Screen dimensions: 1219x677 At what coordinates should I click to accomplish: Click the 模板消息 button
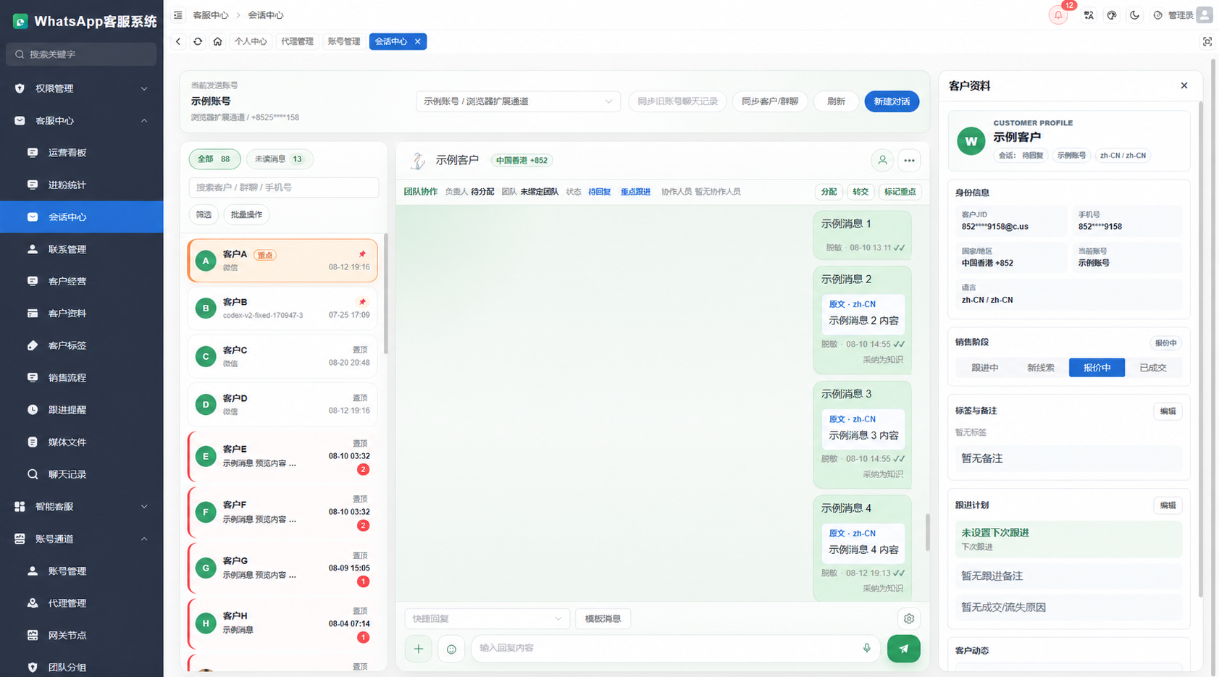pos(603,618)
